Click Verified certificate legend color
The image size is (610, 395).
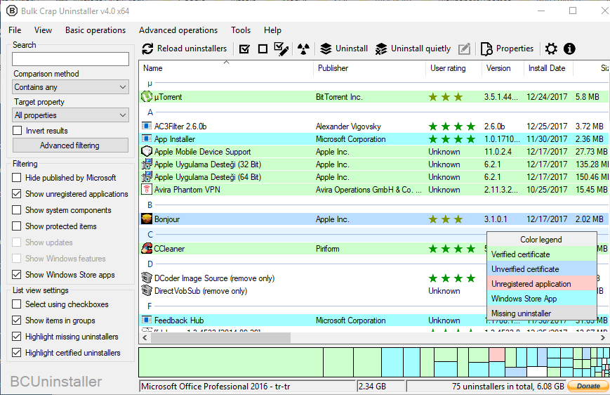tap(541, 254)
